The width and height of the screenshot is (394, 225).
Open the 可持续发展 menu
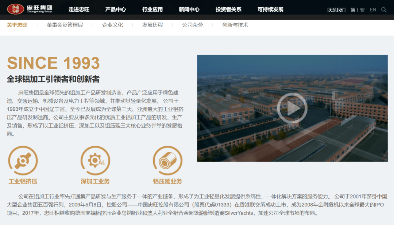coord(270,9)
